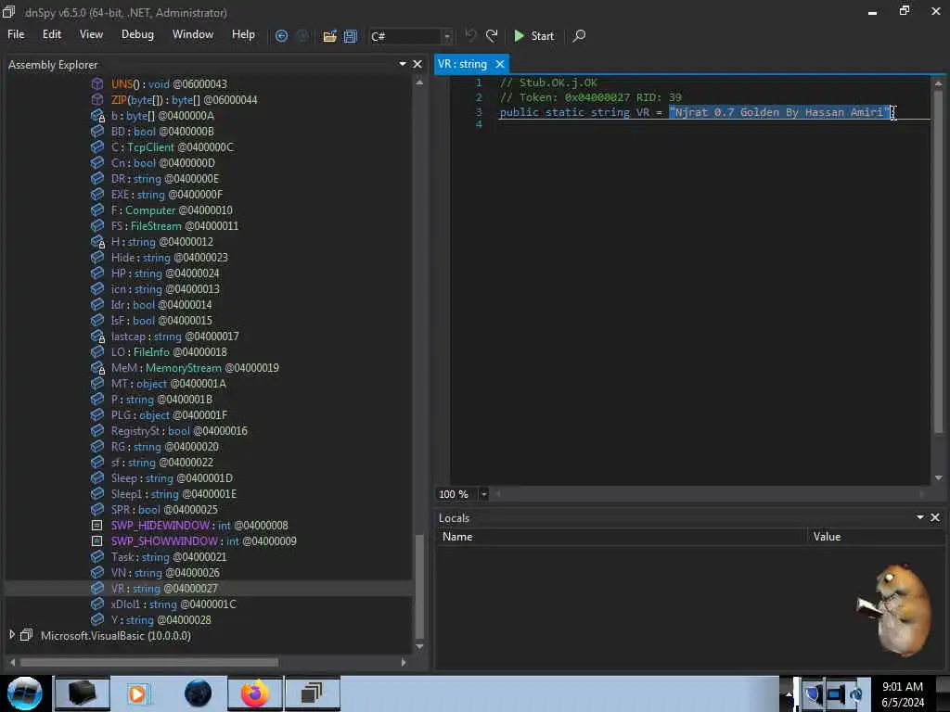
Task: Click the Assembly Explorer horizontal scrollbar thumb
Action: pos(149,662)
